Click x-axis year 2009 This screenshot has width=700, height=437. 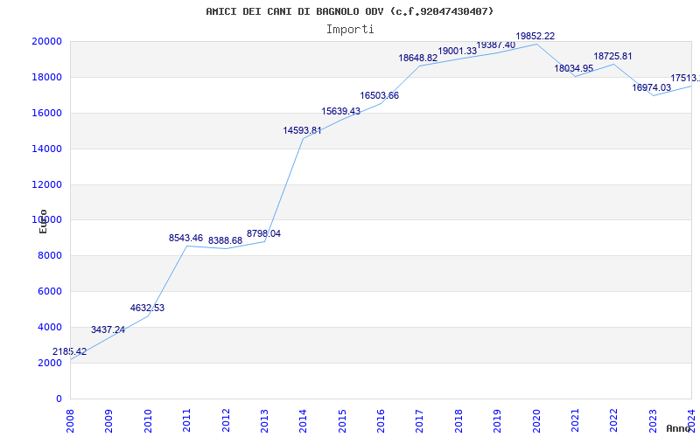(x=108, y=421)
